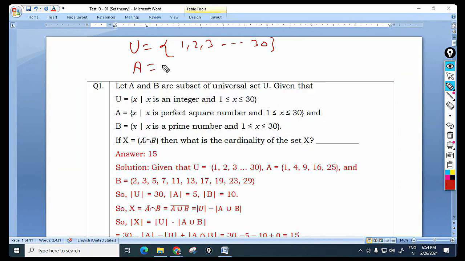Open the View ribbon tab

pos(174,17)
